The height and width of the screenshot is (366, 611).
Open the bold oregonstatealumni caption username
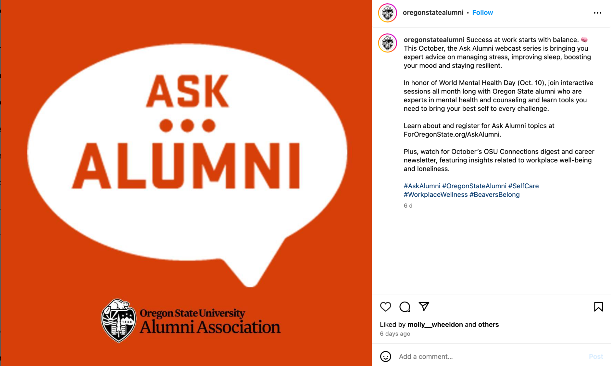tap(434, 40)
